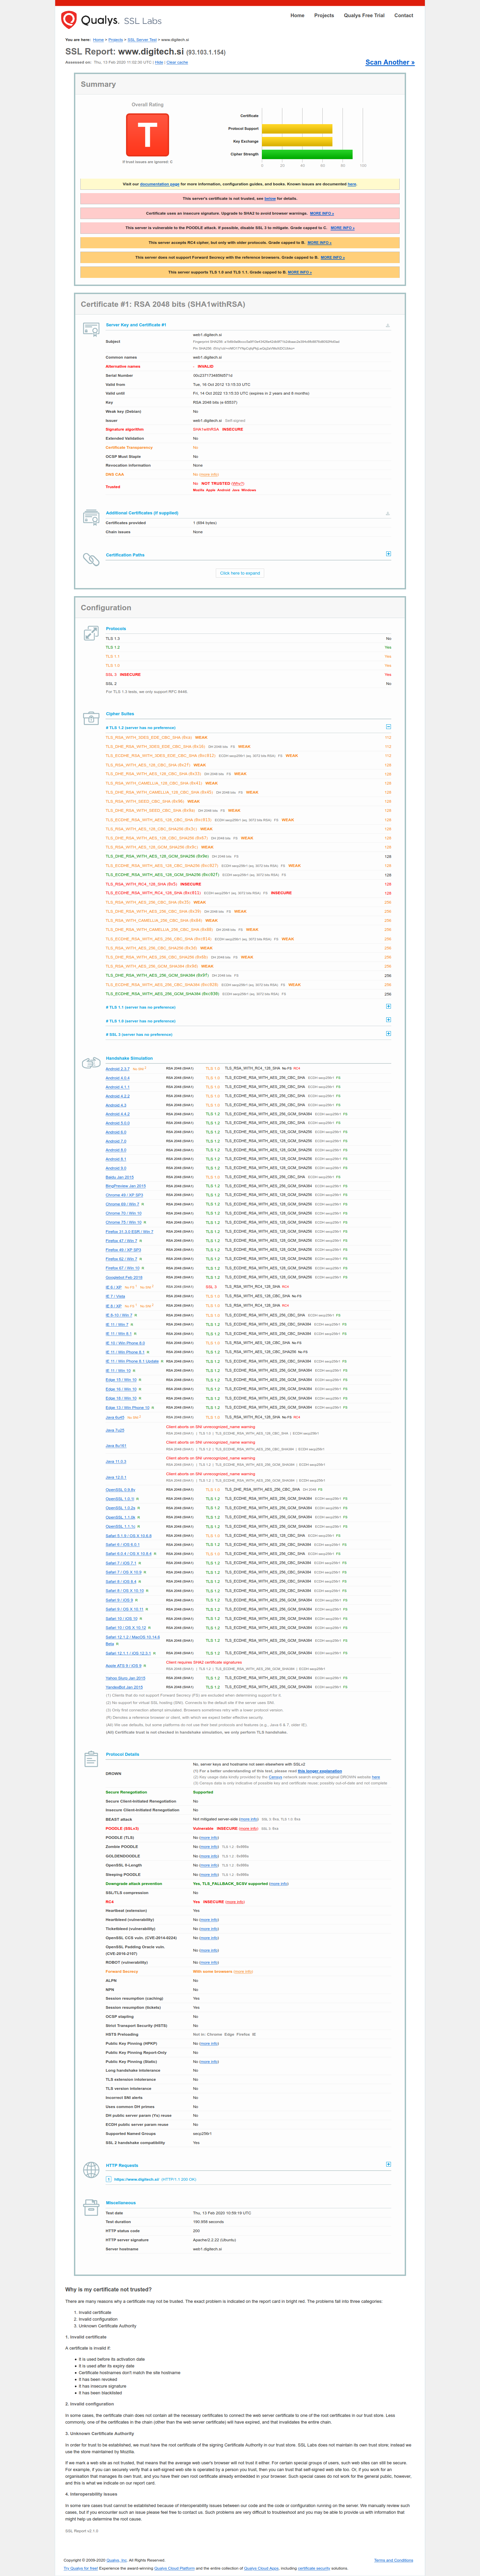Expand the TLS 1.0 cipher suites list
Viewport: 480px width, 2576px height.
pos(388,1020)
